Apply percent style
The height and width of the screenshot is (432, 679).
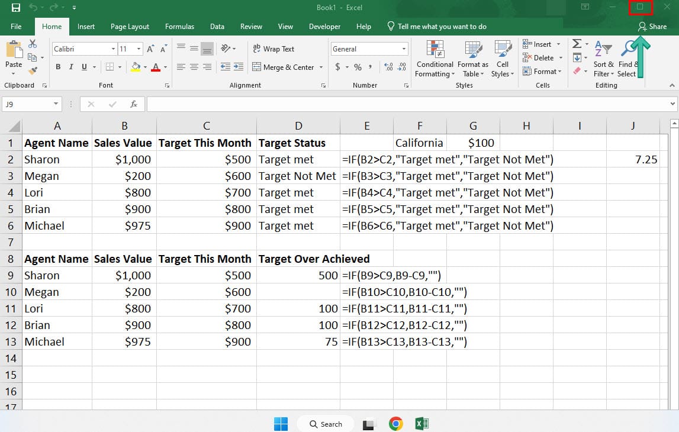[x=358, y=67]
